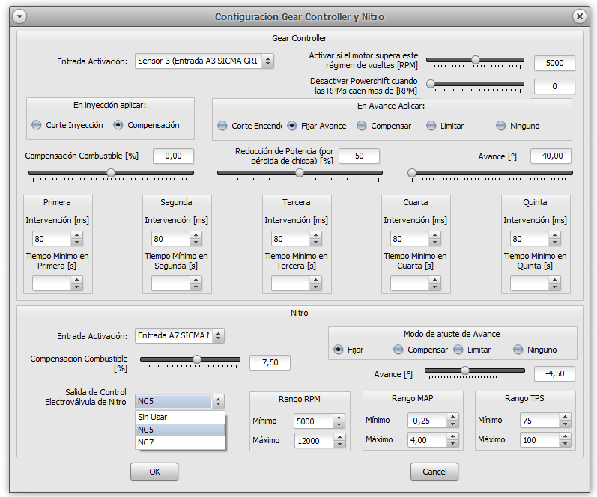Increase Tercera Intervención with up arrow
The image size is (597, 497).
[315, 235]
